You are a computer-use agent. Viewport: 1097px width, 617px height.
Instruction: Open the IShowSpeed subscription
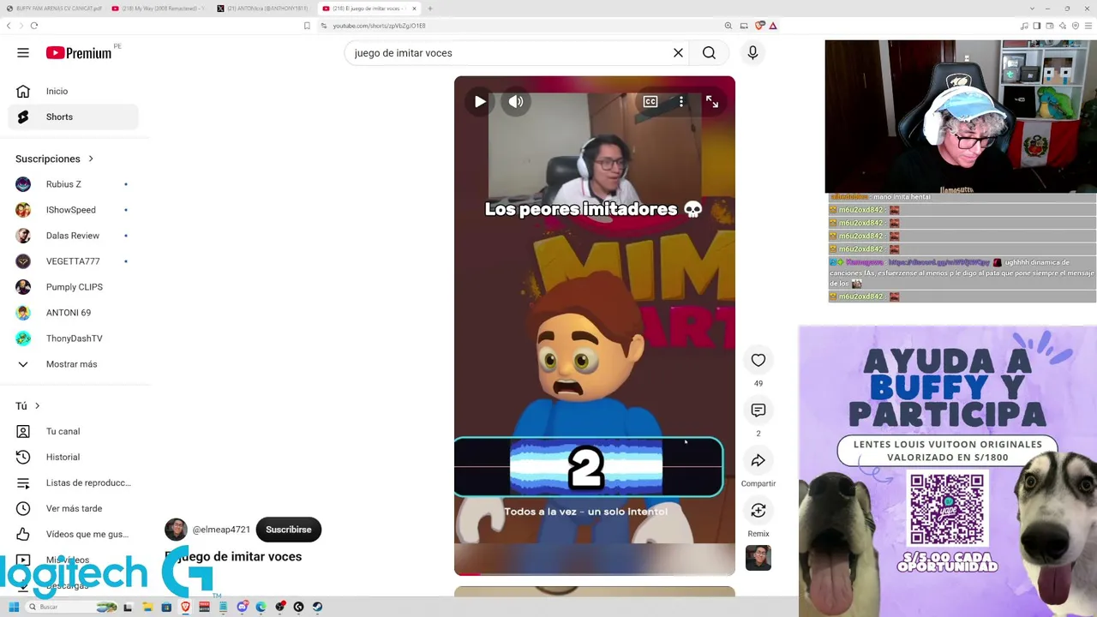click(74, 210)
